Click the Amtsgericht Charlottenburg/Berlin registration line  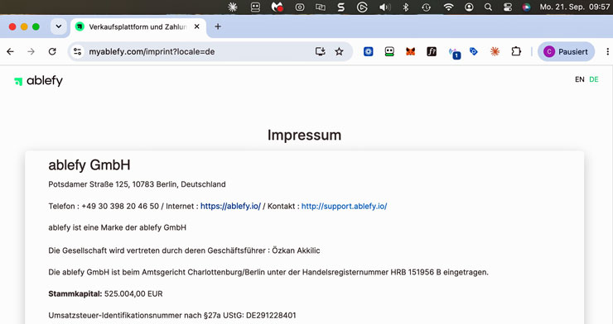click(268, 272)
